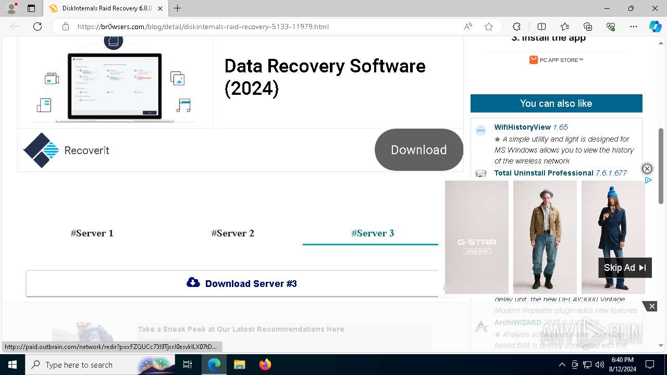Refresh the current page

click(x=38, y=27)
